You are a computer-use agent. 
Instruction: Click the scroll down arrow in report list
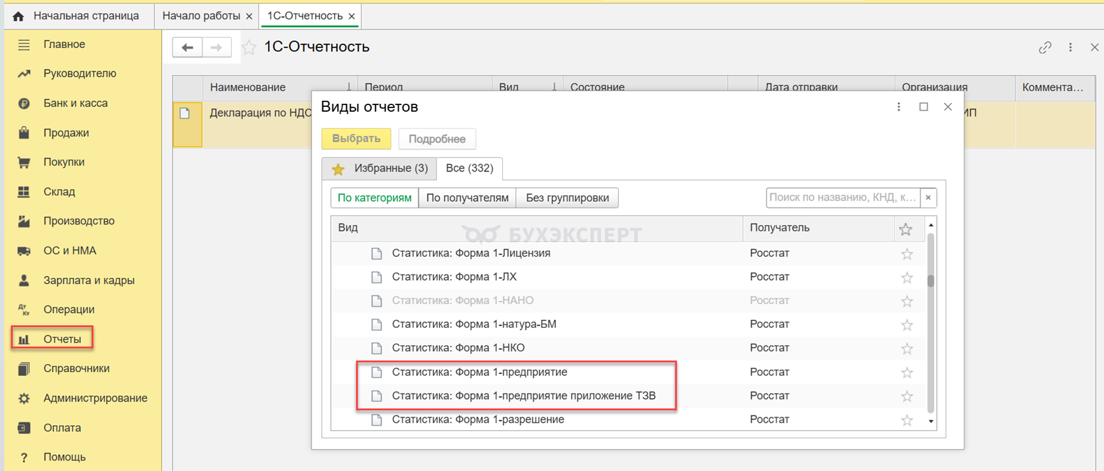(931, 422)
